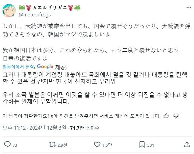Bookmark the tweet using the bookmark icon
Screen dimensions: 194x154
(142, 145)
